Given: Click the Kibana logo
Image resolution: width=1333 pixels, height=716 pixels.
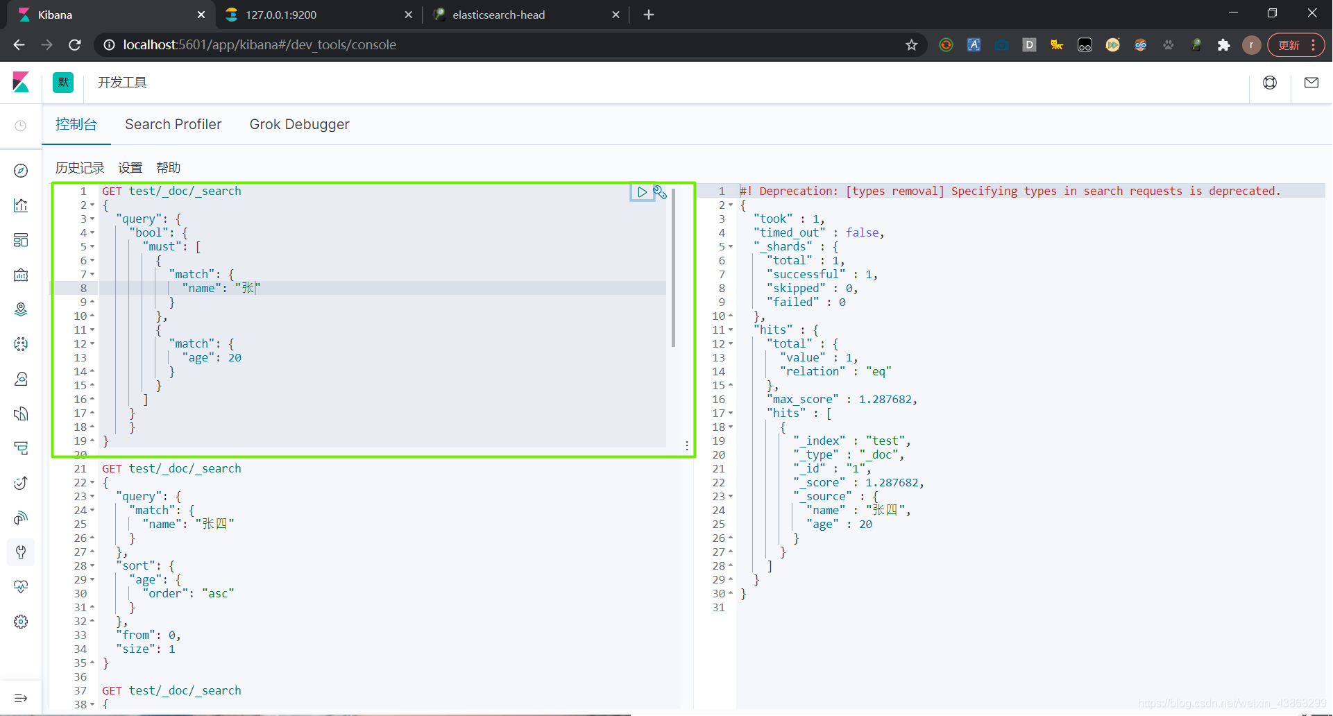Looking at the screenshot, I should click(x=21, y=83).
